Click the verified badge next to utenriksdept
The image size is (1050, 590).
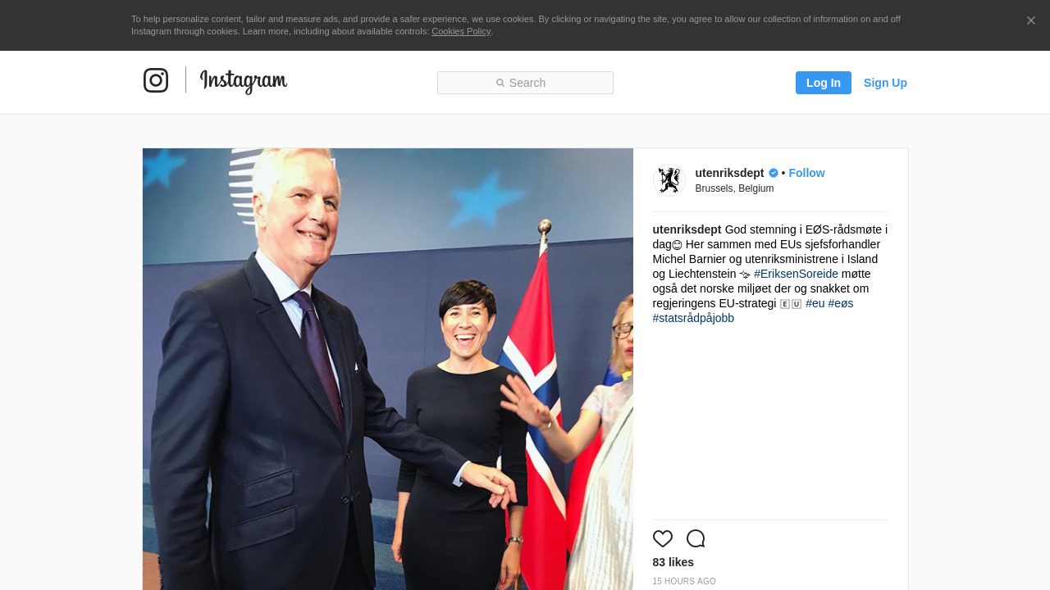[773, 173]
